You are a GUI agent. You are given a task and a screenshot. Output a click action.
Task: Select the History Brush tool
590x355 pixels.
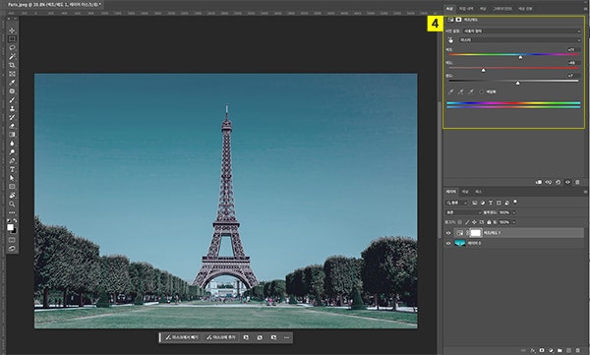point(12,117)
